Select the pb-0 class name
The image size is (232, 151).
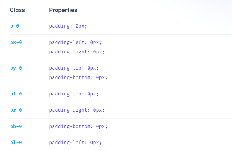(x=16, y=126)
